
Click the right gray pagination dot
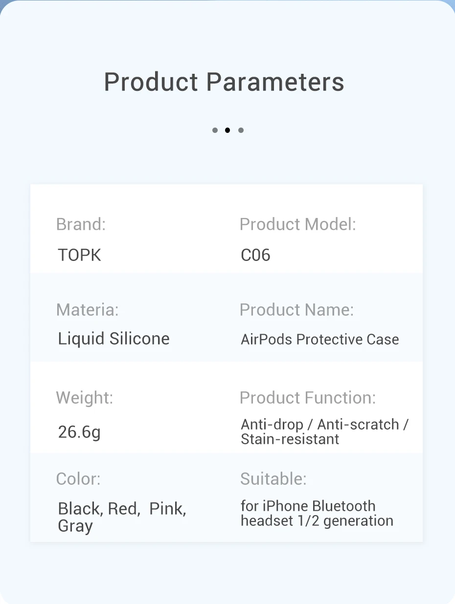click(x=241, y=130)
